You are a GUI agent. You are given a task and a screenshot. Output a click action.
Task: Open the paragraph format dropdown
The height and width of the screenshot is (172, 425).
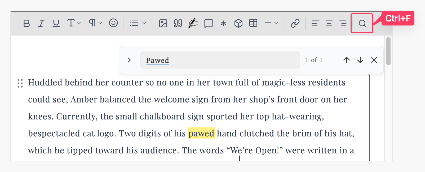click(x=95, y=23)
